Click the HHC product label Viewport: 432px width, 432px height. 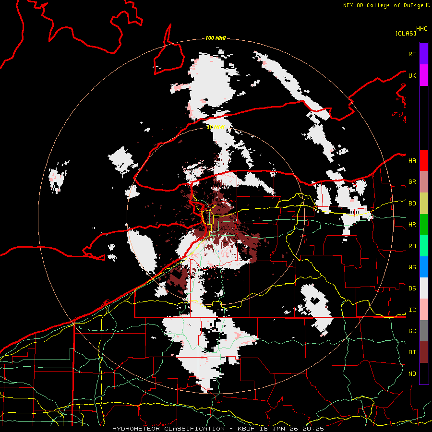(x=422, y=29)
